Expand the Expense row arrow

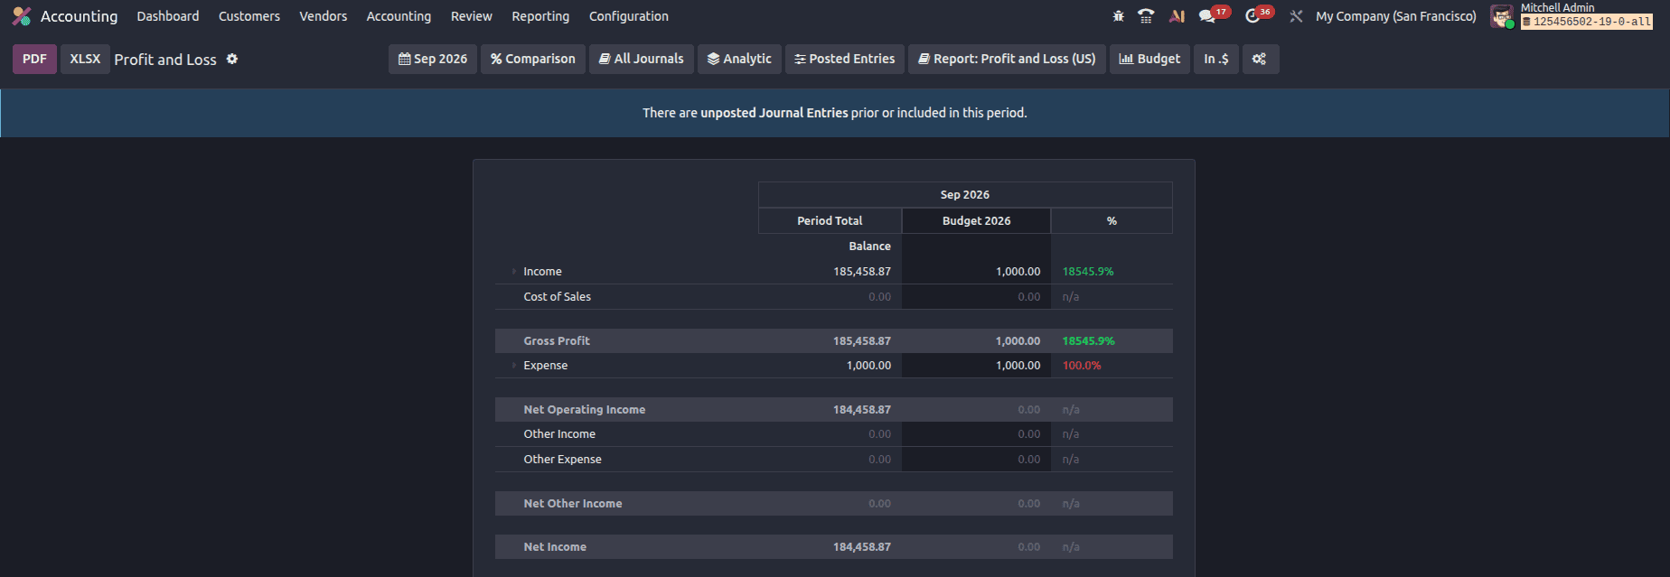tap(513, 366)
